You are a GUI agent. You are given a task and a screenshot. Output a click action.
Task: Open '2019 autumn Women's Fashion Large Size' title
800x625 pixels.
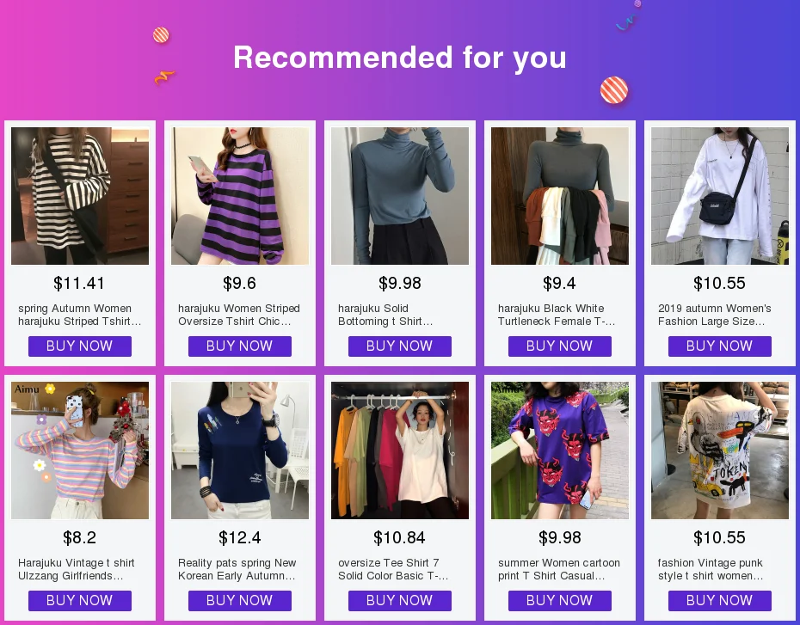point(714,315)
